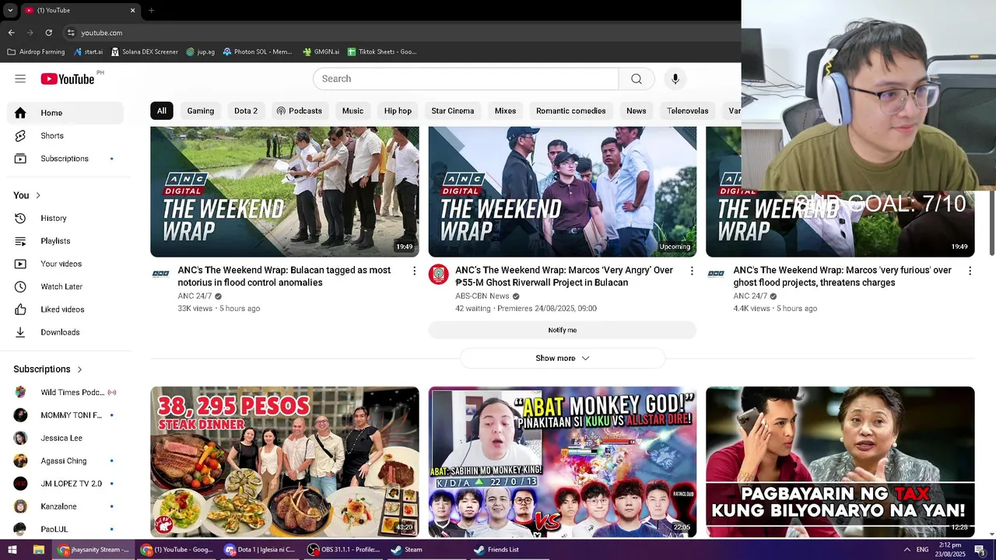Screen dimensions: 996x560
Task: Expand the Show more button
Action: click(x=562, y=359)
